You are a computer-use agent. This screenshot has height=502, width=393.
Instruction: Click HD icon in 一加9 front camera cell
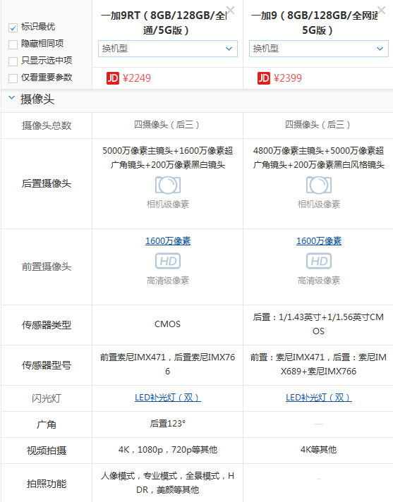319,261
